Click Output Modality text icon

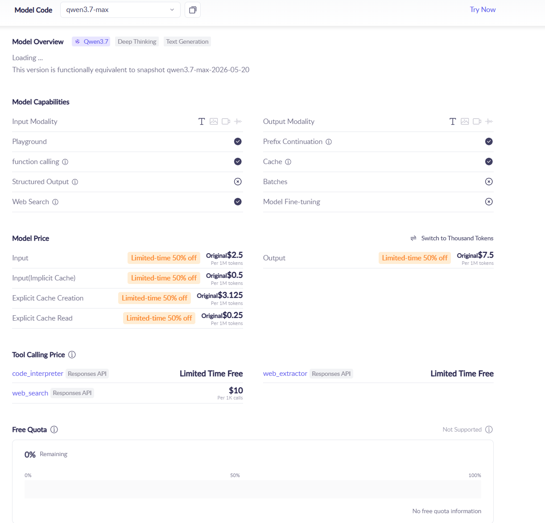tap(453, 121)
